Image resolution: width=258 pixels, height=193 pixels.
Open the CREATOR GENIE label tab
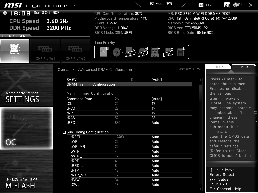[15, 36]
